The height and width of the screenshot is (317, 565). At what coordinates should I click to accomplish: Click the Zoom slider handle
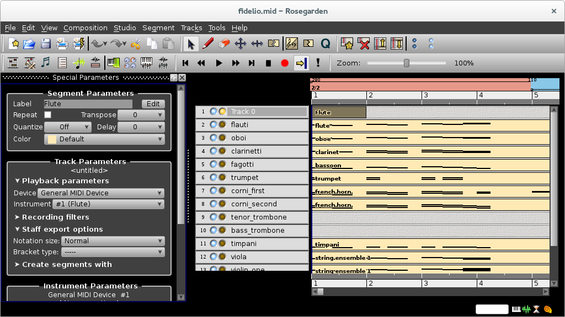407,63
